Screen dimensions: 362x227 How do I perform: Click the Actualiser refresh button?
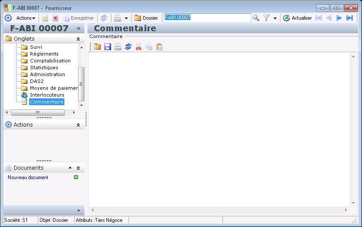pos(297,18)
